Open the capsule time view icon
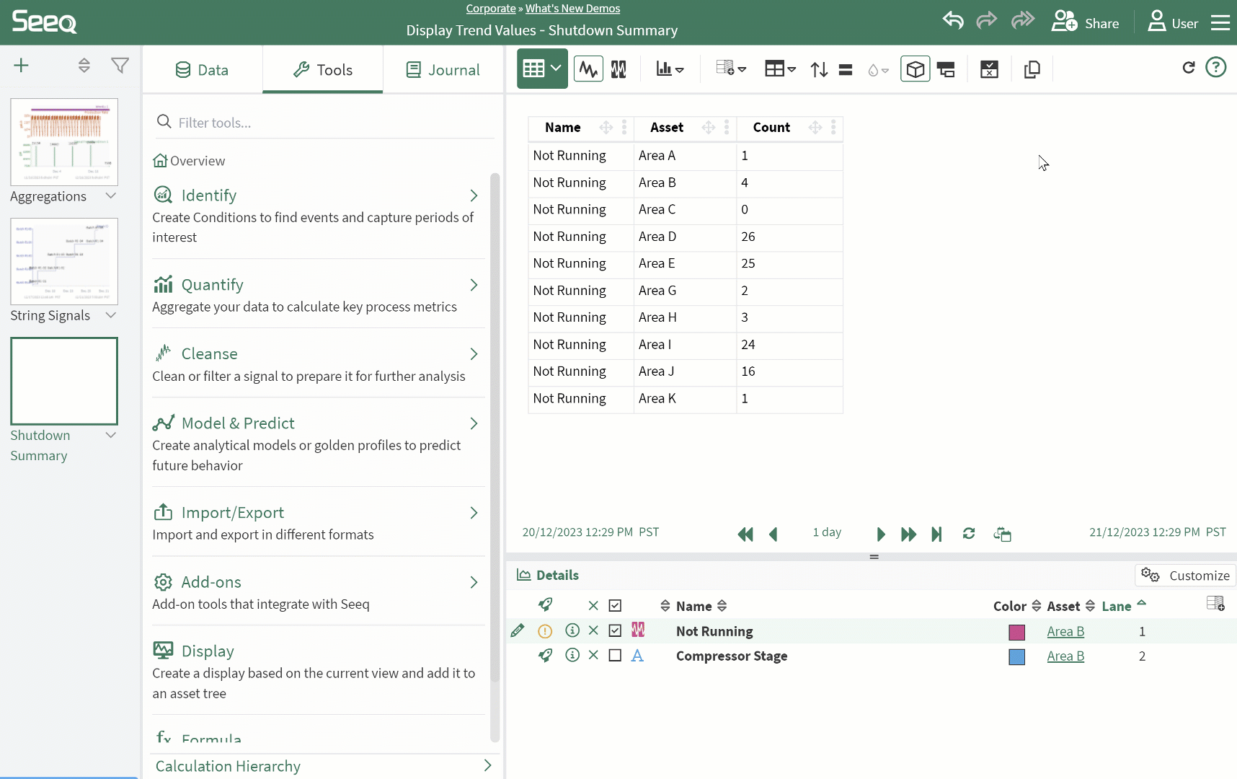 point(618,69)
